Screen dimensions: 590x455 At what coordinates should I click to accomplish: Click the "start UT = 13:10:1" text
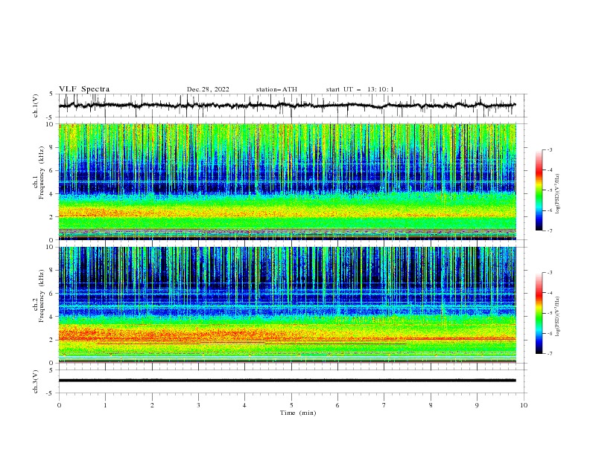pos(360,89)
